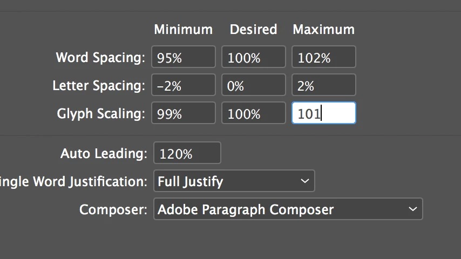The image size is (461, 259).
Task: Click the Word Spacing Minimum field
Action: click(183, 57)
